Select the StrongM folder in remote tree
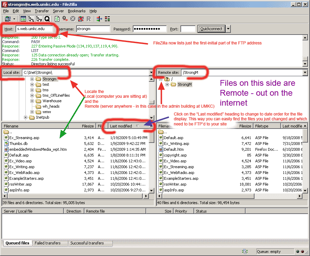Image resolution: width=310 pixels, height=256 pixels. click(184, 84)
